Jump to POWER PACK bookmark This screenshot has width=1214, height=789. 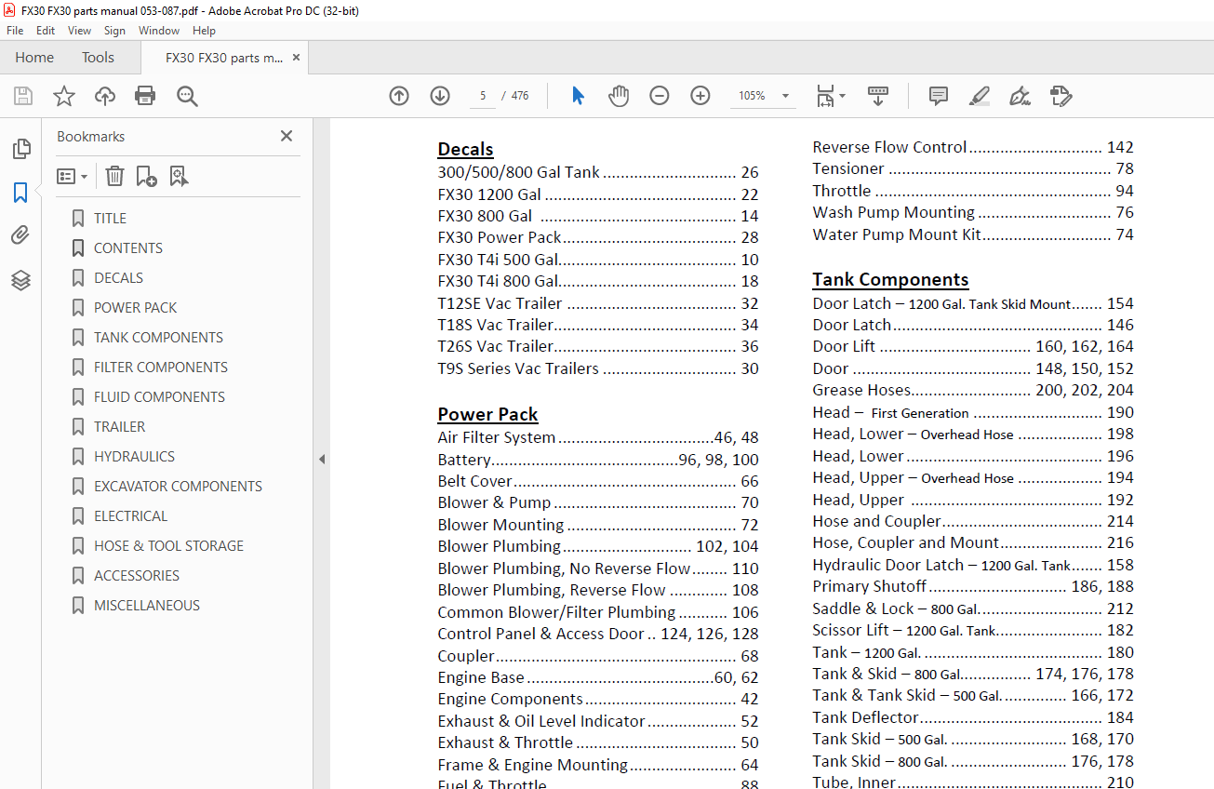click(x=135, y=308)
